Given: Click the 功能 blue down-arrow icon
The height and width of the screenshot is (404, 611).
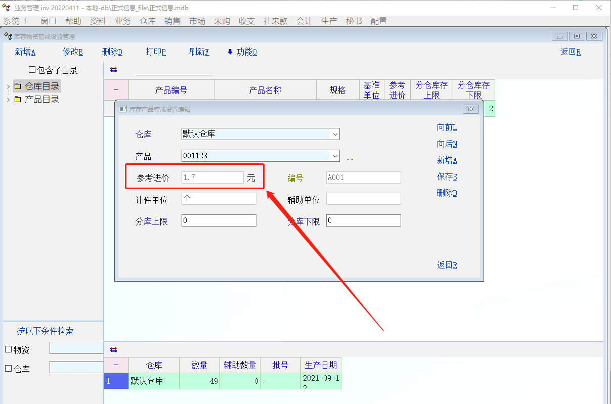Looking at the screenshot, I should click(x=230, y=52).
